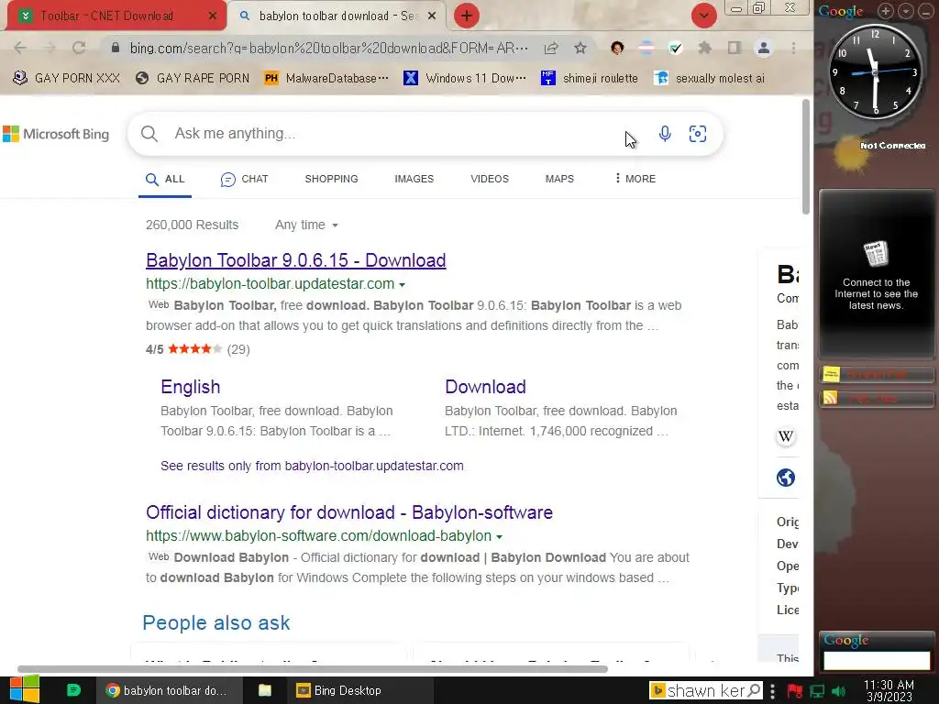Viewport: 939px width, 704px height.
Task: Close the babylon toolbar download tab
Action: [432, 16]
